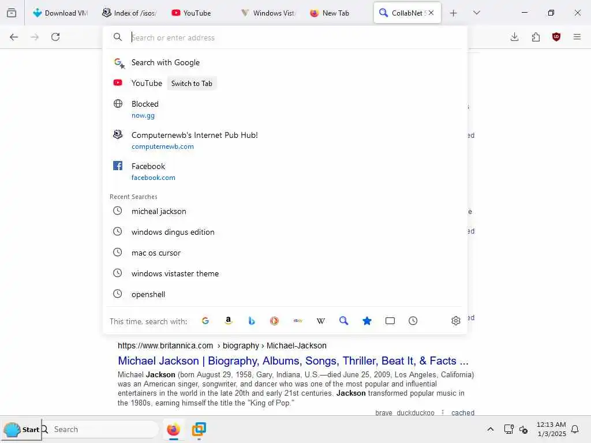Image resolution: width=591 pixels, height=443 pixels.
Task: Search in History clock icon
Action: (413, 321)
